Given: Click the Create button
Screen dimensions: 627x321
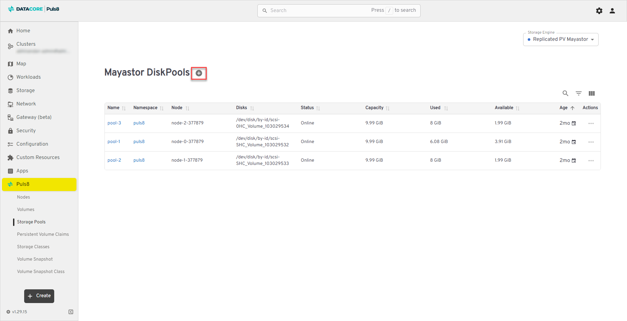Looking at the screenshot, I should pyautogui.click(x=39, y=296).
